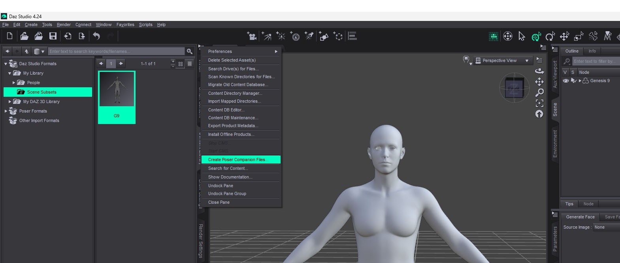
Task: Expand My DAZ 3D Library folder
Action: click(10, 101)
